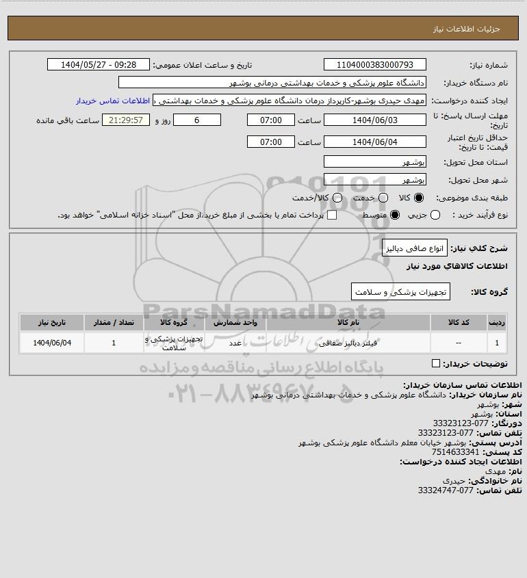Click the تاریخ نیاز column header
The image size is (527, 578).
click(x=52, y=323)
